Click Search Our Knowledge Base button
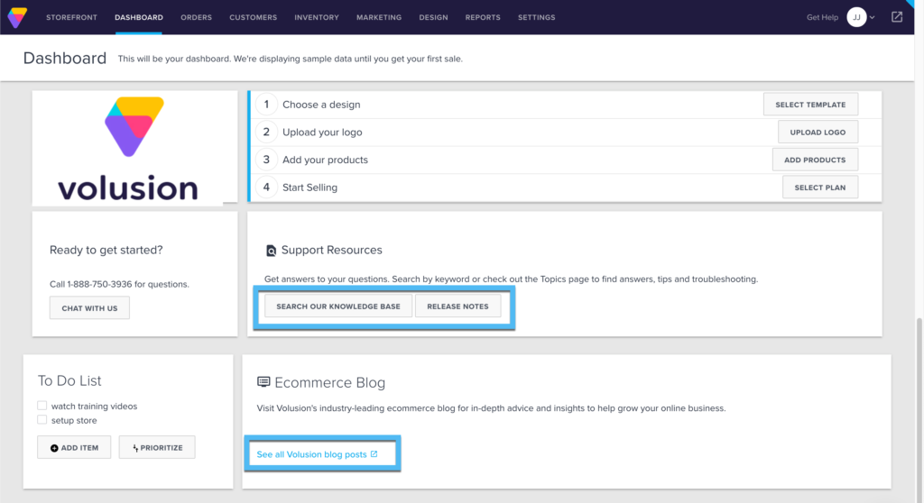Image resolution: width=924 pixels, height=503 pixels. pyautogui.click(x=338, y=306)
